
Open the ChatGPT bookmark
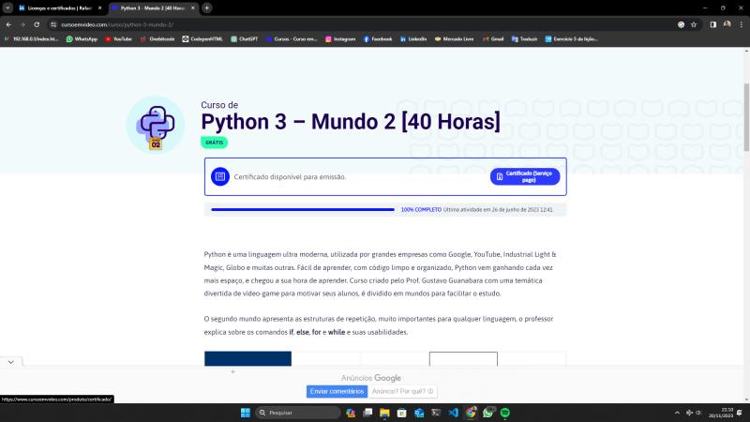245,39
